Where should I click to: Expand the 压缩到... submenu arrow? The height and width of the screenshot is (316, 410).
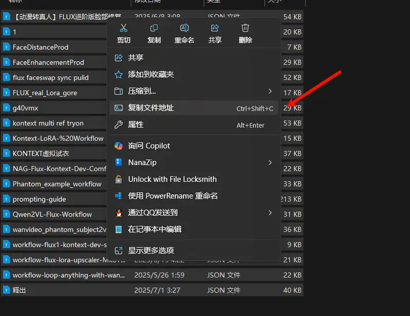270,91
